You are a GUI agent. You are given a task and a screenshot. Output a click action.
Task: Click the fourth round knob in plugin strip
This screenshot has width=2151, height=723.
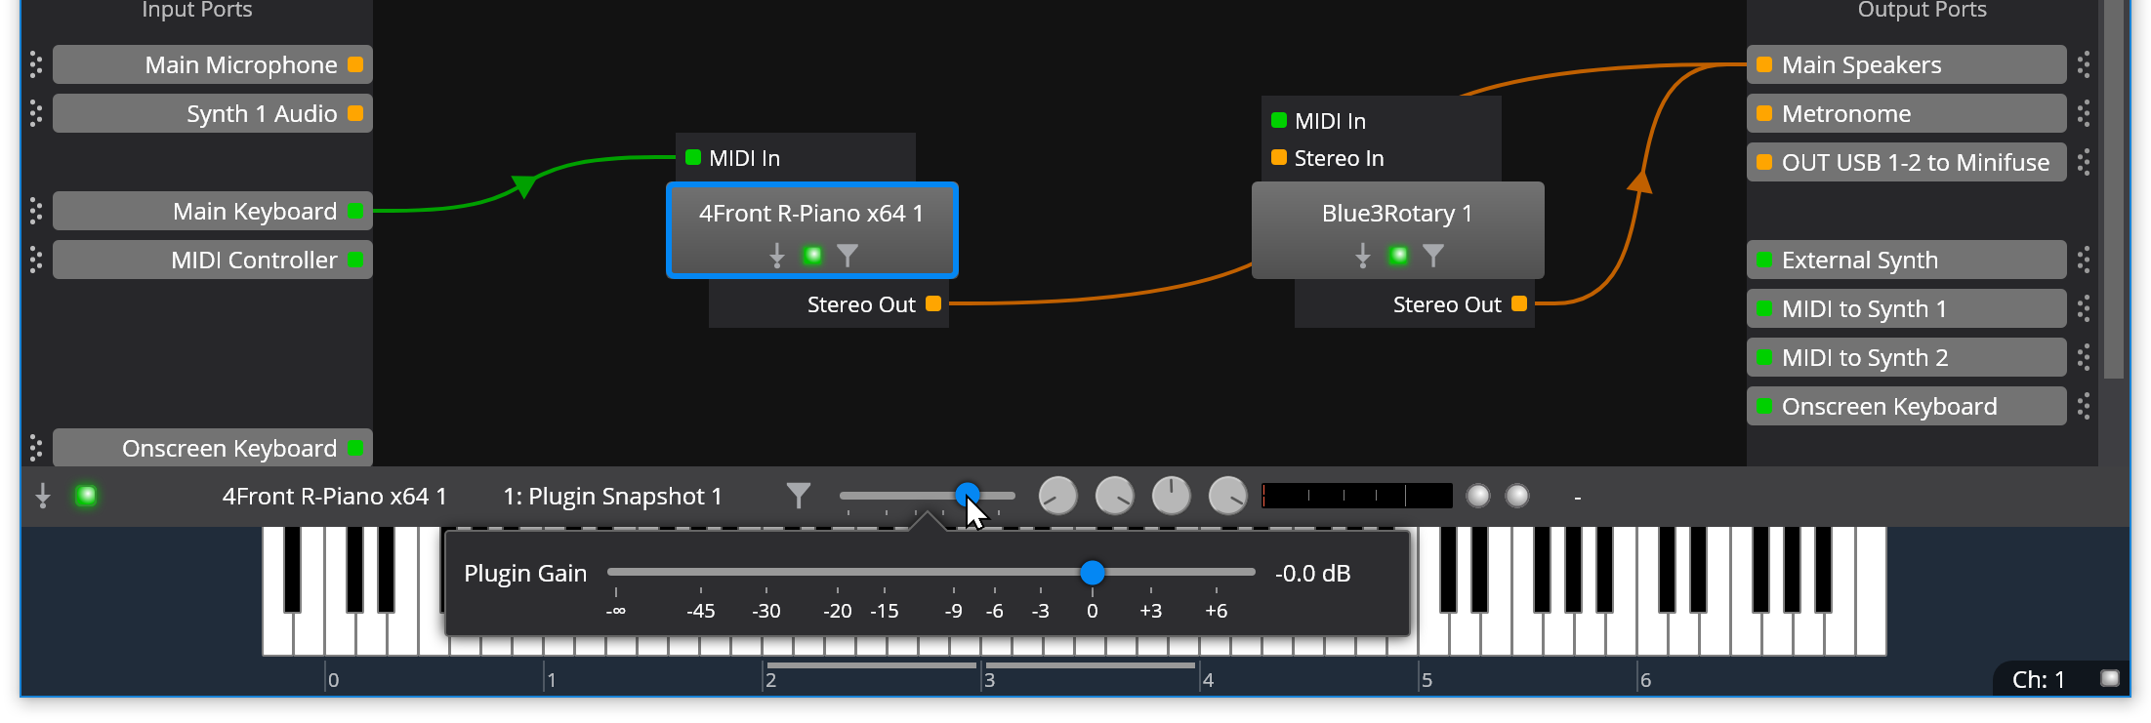[x=1228, y=496]
